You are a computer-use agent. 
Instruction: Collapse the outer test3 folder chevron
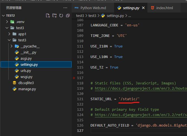pos(7,28)
